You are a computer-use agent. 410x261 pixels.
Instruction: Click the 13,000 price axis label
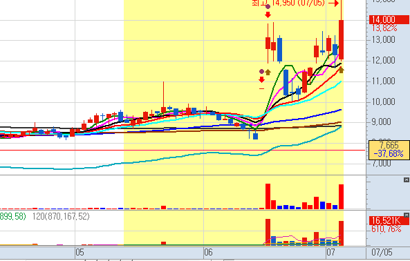pyautogui.click(x=384, y=39)
